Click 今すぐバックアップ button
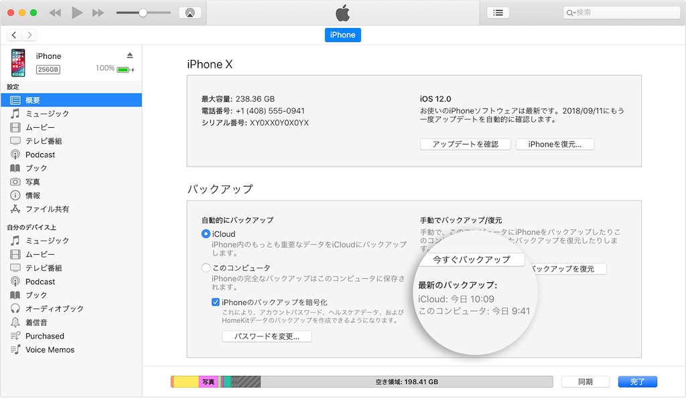 (x=471, y=260)
